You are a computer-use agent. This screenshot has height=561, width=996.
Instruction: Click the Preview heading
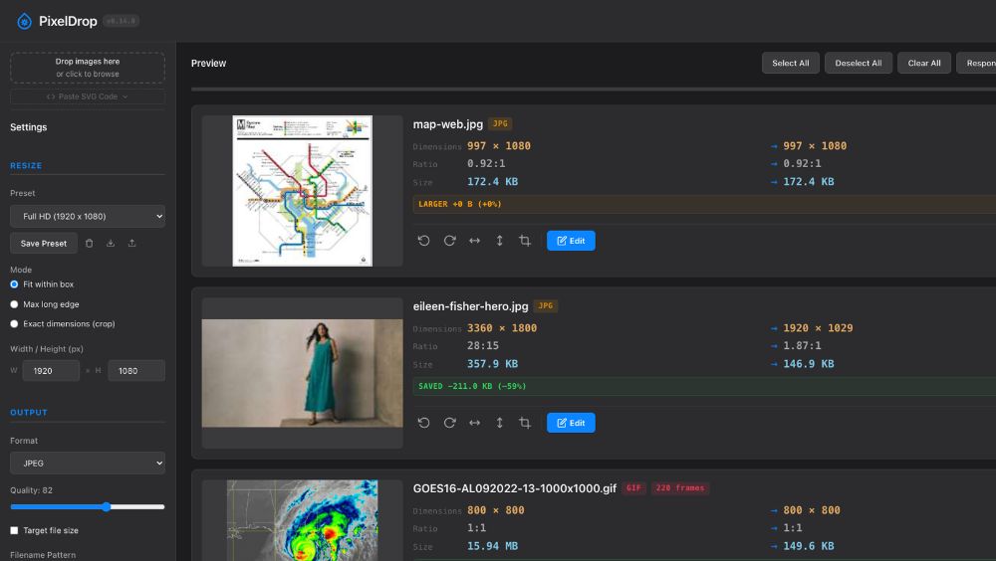pyautogui.click(x=208, y=63)
